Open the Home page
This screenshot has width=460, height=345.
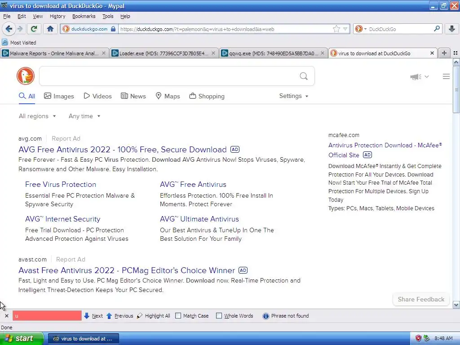click(x=50, y=29)
